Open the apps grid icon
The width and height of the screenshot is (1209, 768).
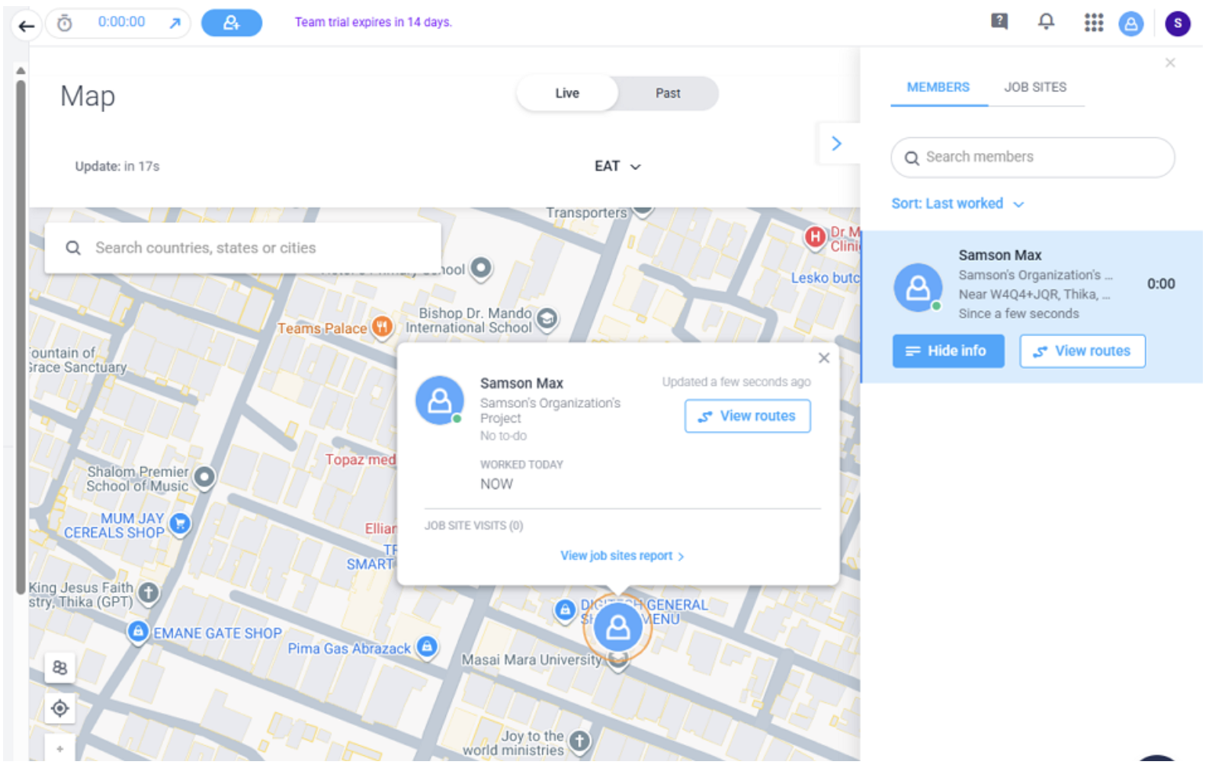[1094, 23]
